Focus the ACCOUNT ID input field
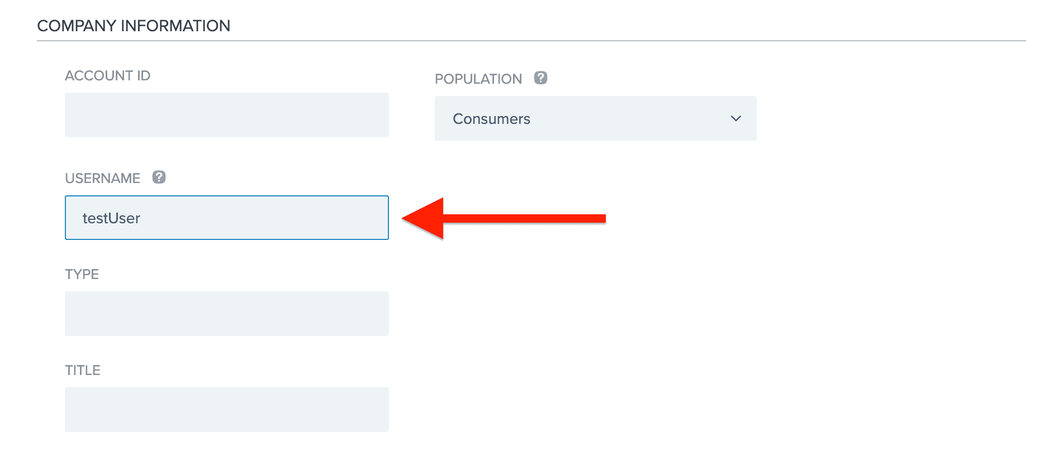The height and width of the screenshot is (471, 1054). (227, 115)
